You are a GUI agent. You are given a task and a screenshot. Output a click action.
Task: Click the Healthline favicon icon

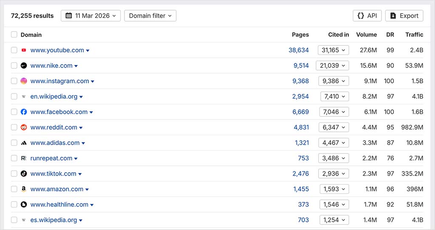24,204
